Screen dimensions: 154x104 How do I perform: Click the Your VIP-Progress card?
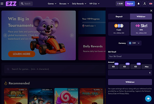pyautogui.click(x=92, y=22)
